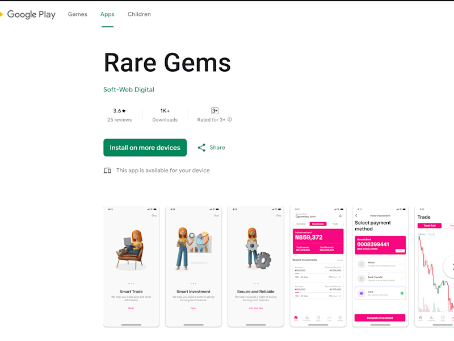Click the device availability icon
This screenshot has width=454, height=341.
[107, 170]
